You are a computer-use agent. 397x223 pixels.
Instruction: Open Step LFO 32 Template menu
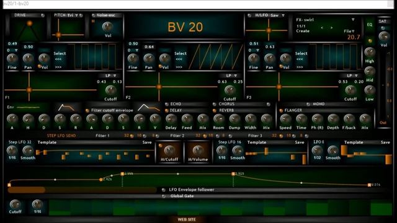tap(47, 142)
